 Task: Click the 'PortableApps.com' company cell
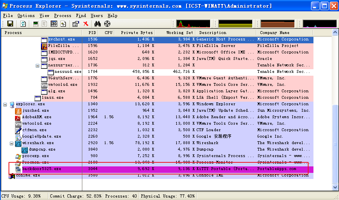pyautogui.click(x=277, y=169)
